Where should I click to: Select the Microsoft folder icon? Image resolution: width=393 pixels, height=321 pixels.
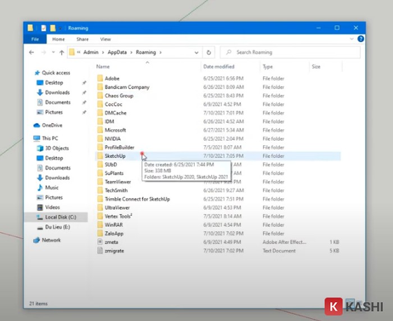click(x=100, y=131)
